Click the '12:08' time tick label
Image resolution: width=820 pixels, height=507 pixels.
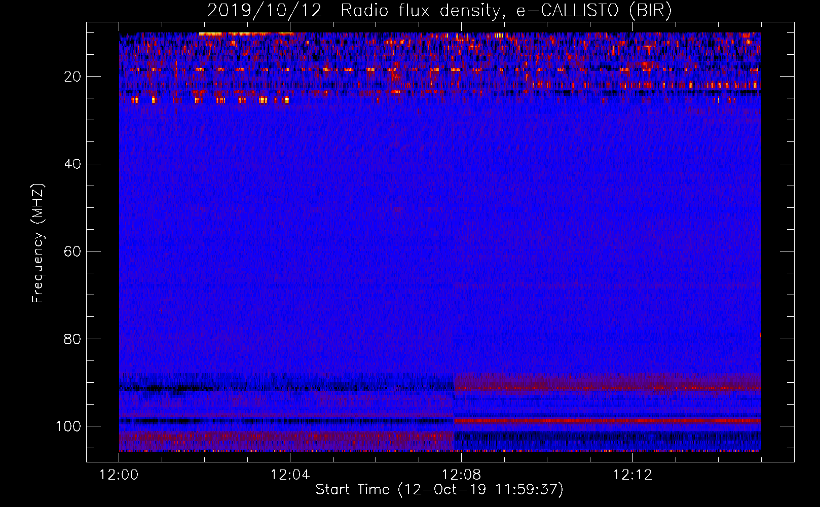click(461, 475)
